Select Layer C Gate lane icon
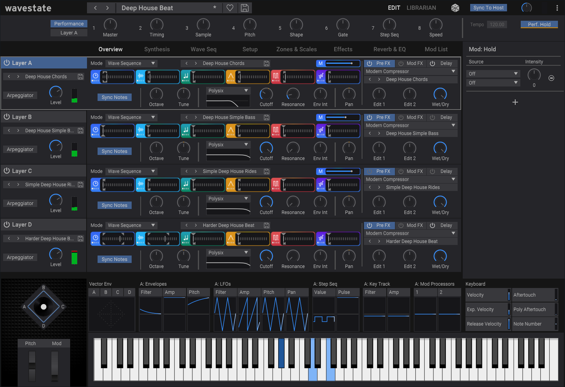 [276, 185]
